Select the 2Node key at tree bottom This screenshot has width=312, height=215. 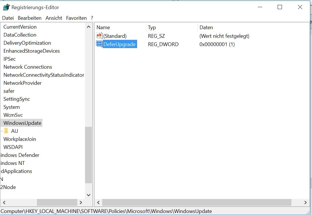(x=8, y=187)
